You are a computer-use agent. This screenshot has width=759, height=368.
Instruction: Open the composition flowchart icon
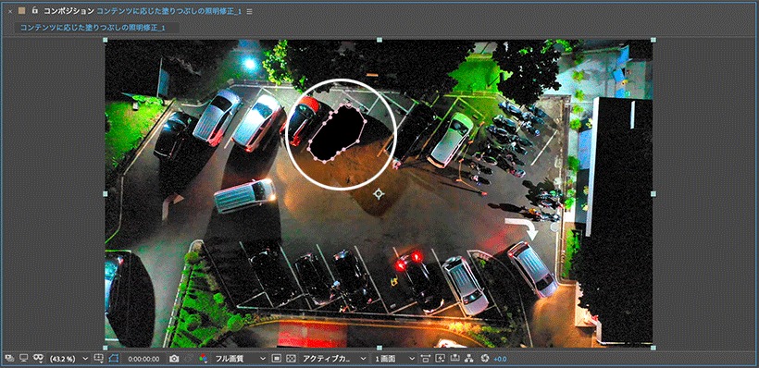469,359
